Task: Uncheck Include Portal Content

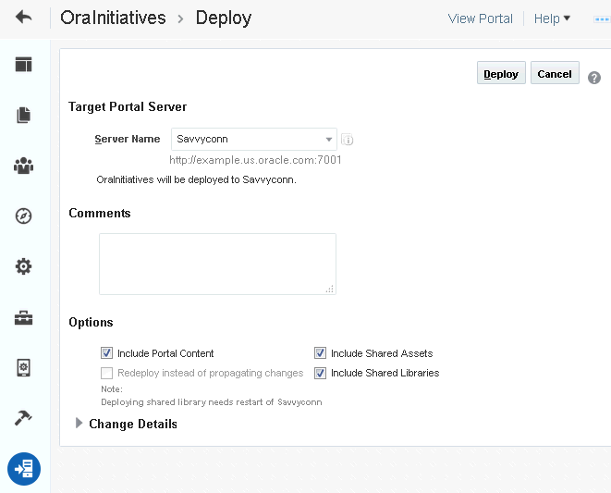Action: point(106,353)
